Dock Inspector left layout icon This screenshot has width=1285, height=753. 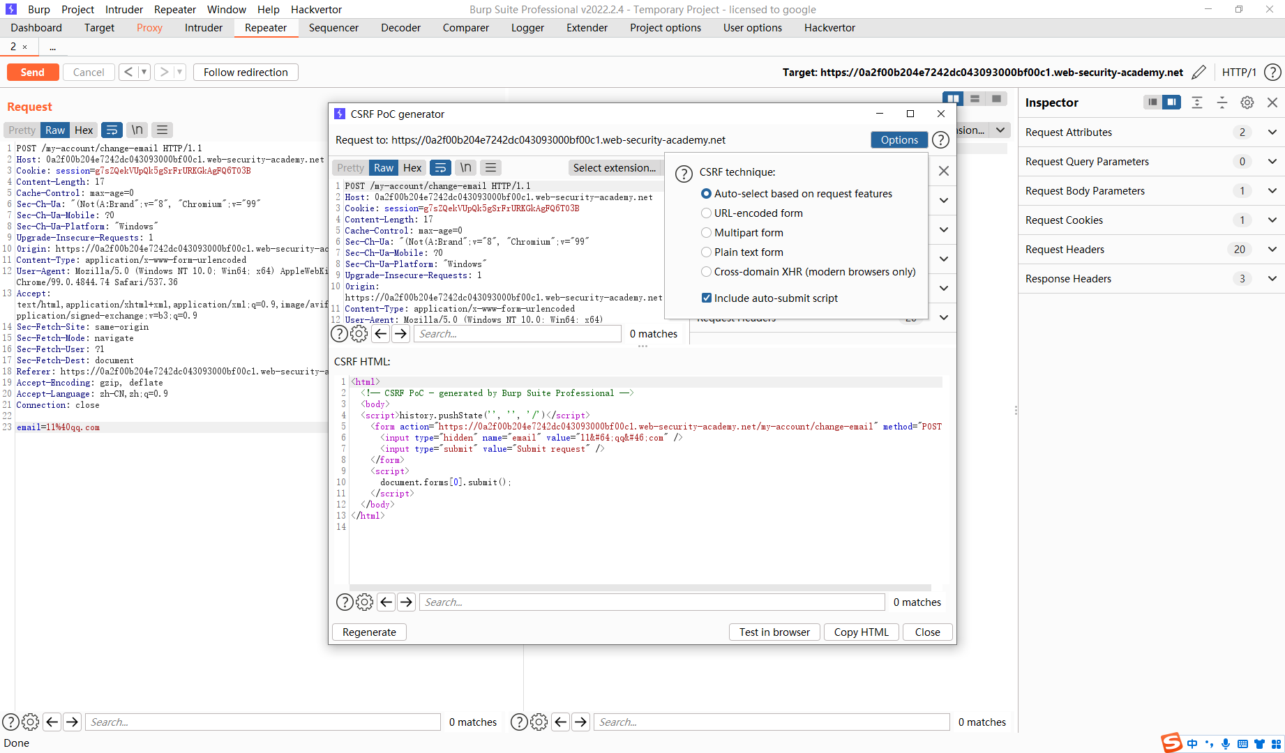(1152, 102)
